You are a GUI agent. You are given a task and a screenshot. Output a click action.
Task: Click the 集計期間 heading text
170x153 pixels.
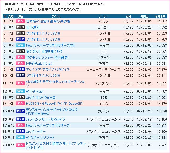click(54, 4)
